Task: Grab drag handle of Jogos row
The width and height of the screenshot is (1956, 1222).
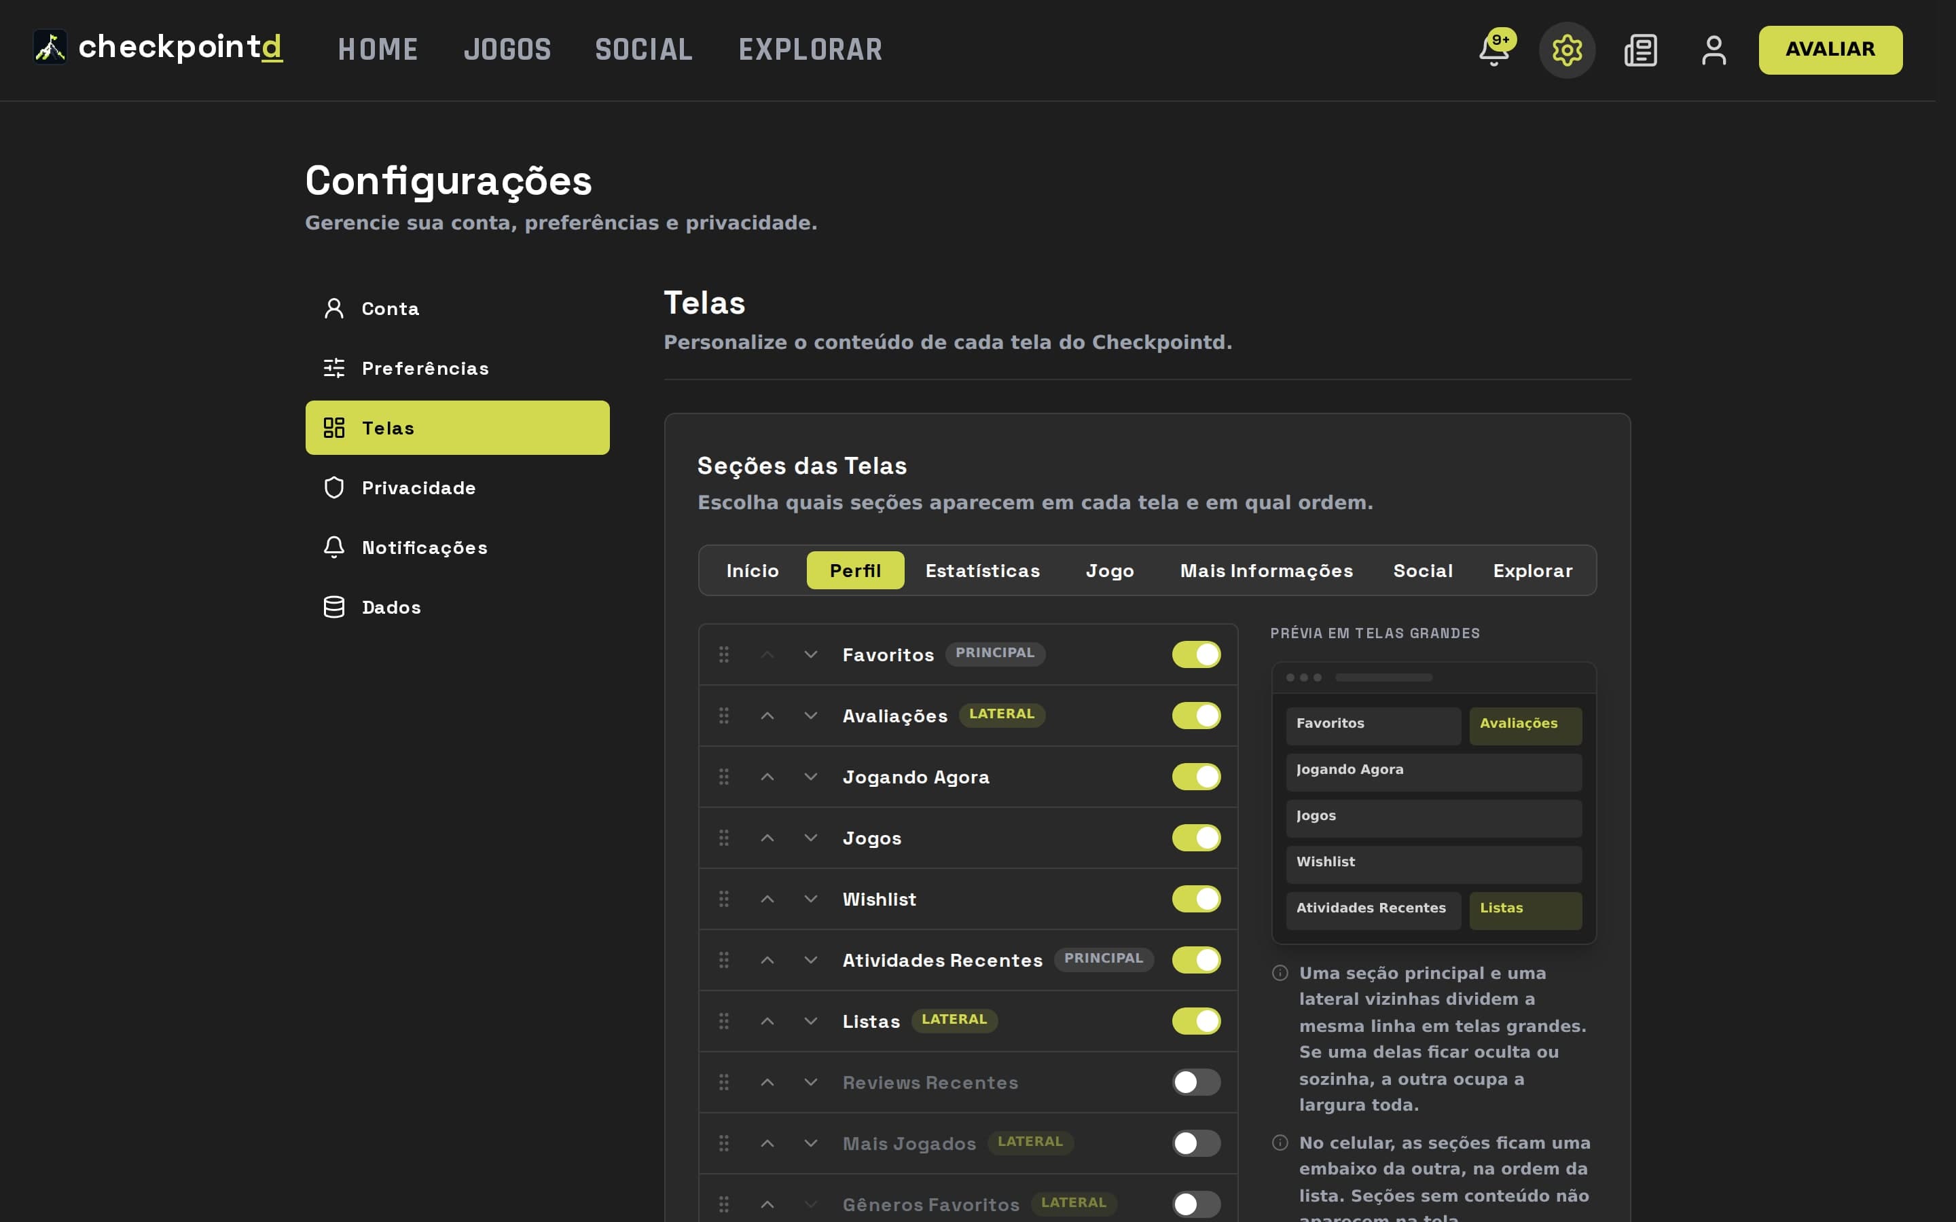Action: [724, 837]
